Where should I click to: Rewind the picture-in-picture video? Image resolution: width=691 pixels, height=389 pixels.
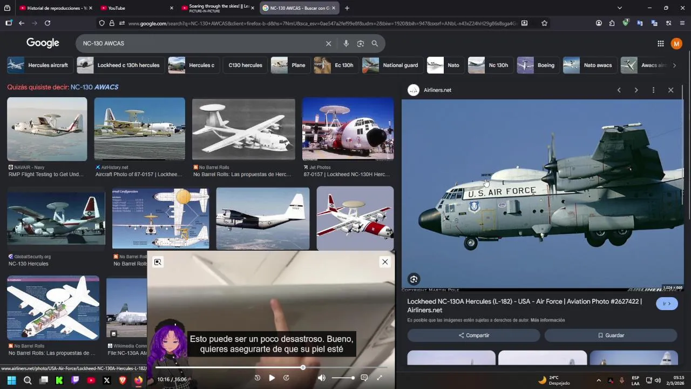point(258,378)
